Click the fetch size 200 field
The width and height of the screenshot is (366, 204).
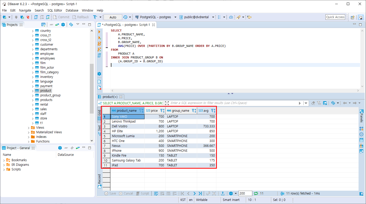pos(245,193)
